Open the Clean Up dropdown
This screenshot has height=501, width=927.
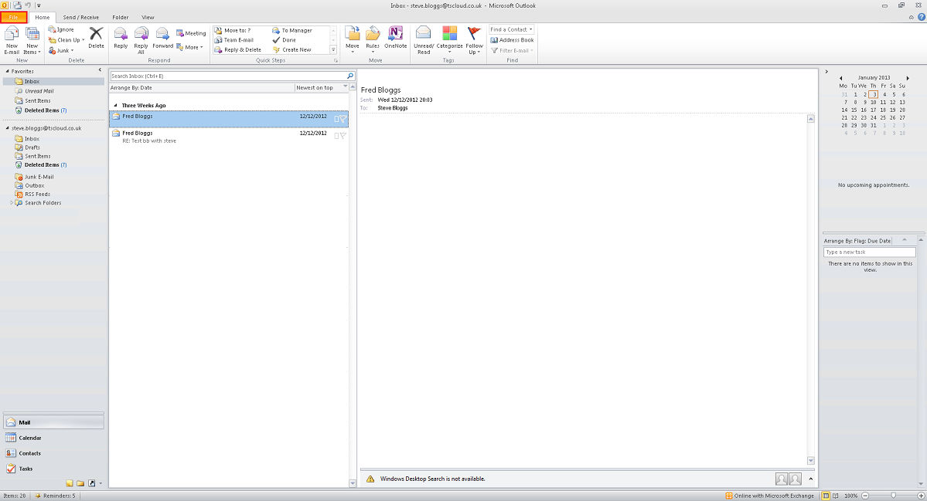click(x=66, y=40)
